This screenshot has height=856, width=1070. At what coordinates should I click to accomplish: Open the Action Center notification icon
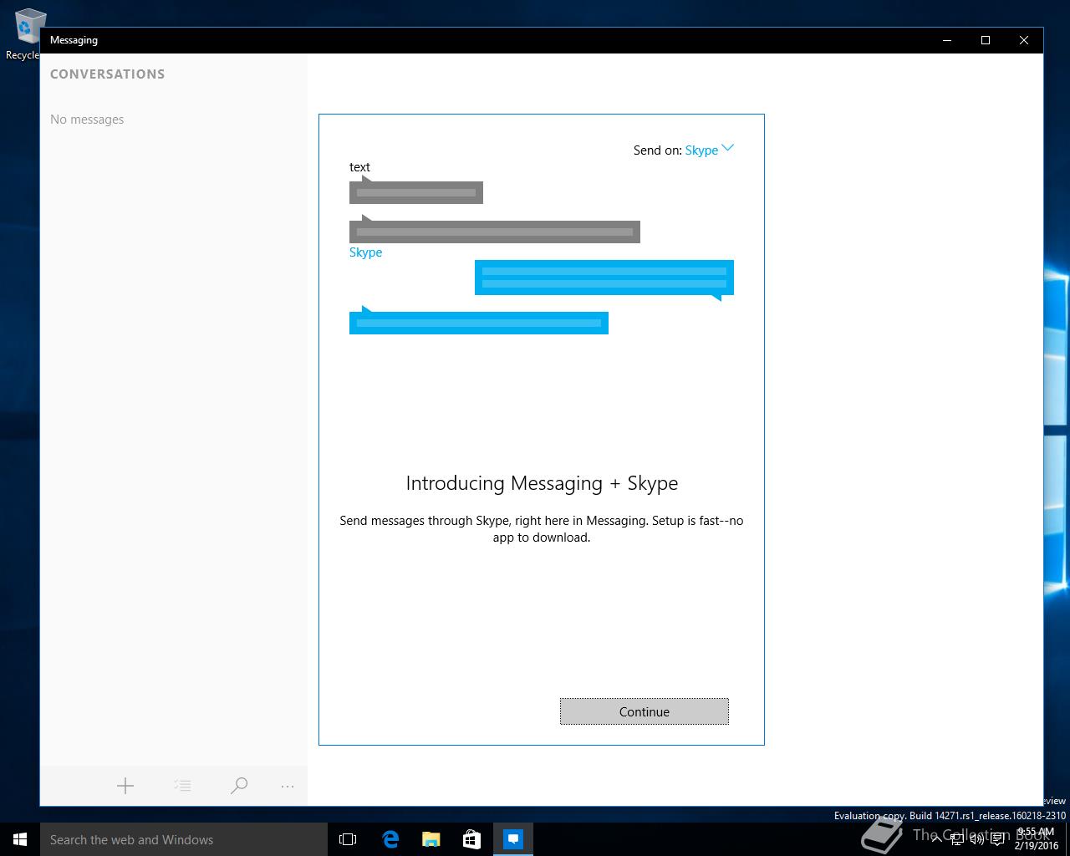997,839
